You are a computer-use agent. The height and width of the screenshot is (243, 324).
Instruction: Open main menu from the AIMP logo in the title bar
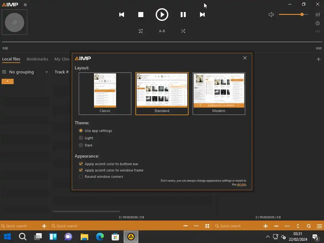(x=10, y=4)
